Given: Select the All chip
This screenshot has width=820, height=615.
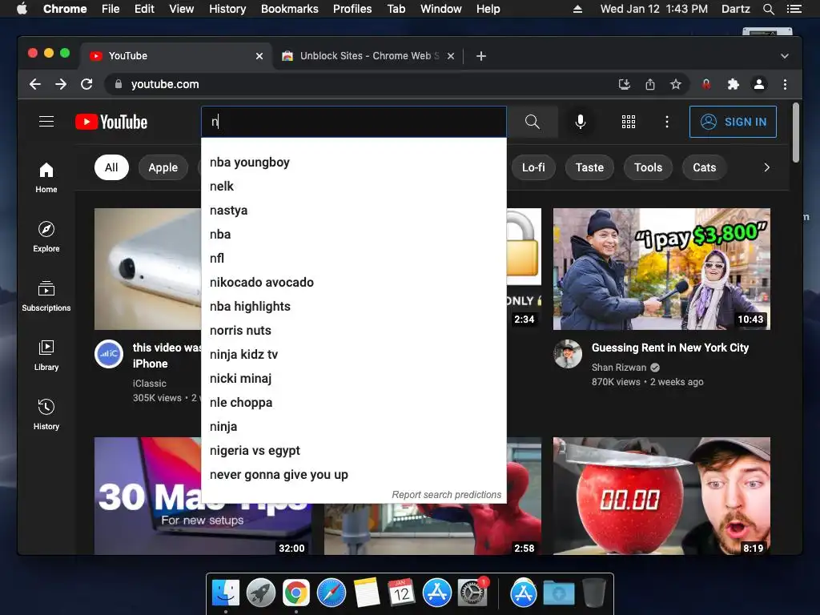Looking at the screenshot, I should click(111, 167).
